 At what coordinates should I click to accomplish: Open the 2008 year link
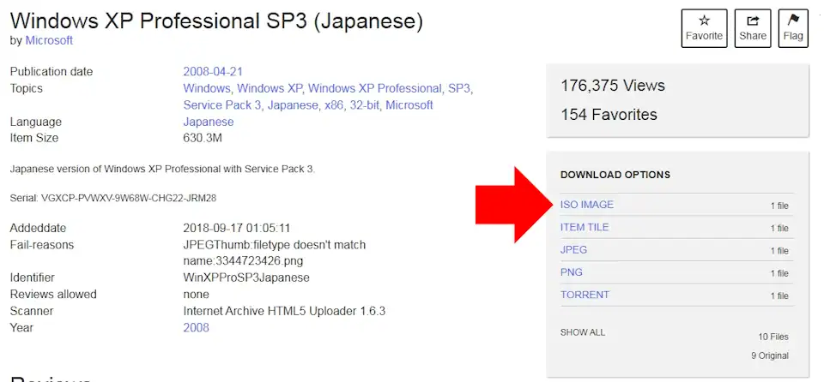coord(196,327)
